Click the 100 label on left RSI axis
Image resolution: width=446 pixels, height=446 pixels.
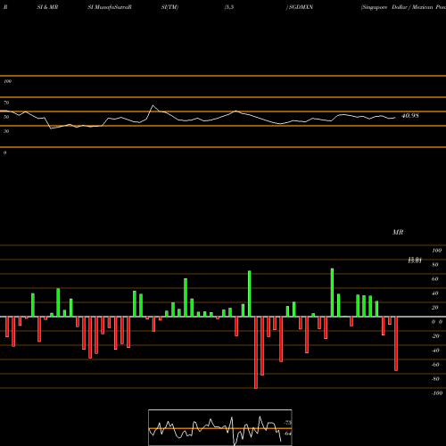pos(7,81)
